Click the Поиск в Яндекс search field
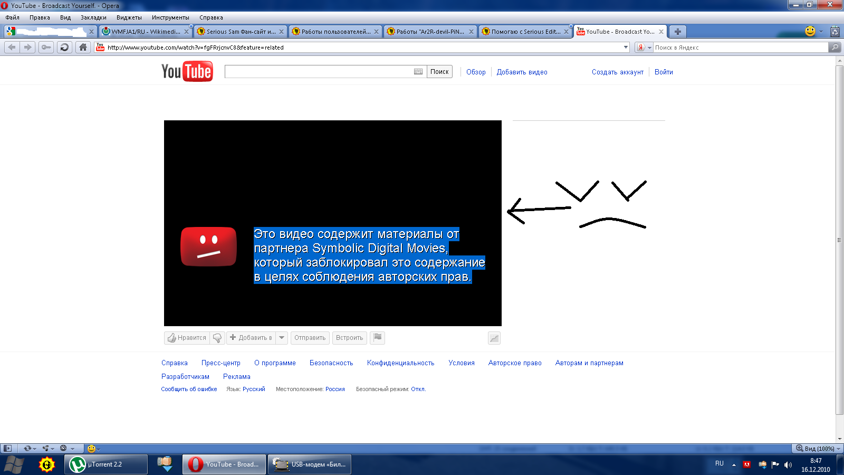844x475 pixels. click(741, 47)
